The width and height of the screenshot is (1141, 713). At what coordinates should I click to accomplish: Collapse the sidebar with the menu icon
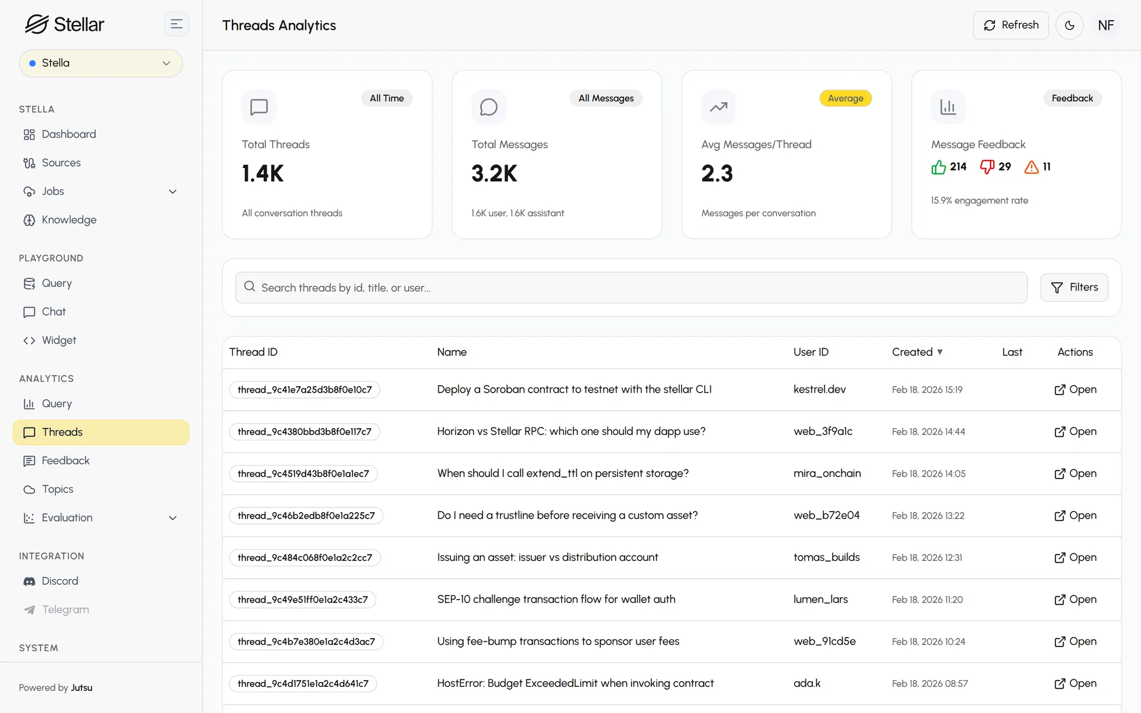point(176,24)
